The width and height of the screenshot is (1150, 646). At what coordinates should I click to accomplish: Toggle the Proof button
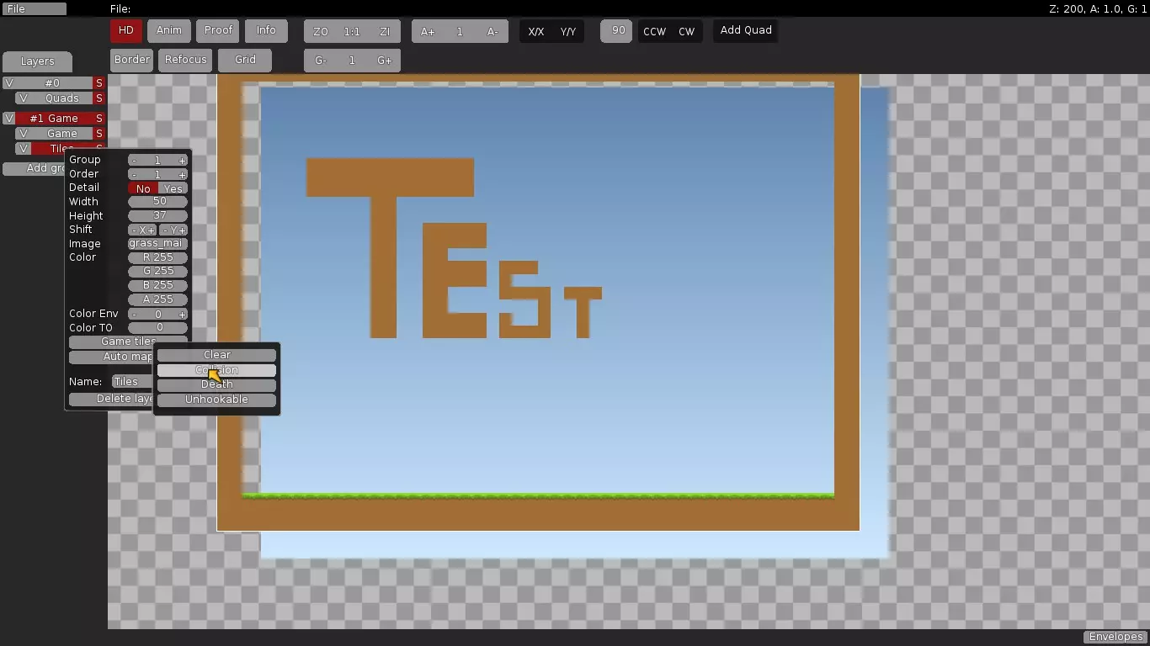click(x=218, y=31)
